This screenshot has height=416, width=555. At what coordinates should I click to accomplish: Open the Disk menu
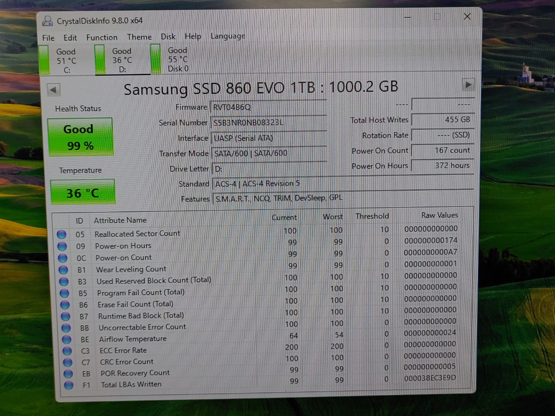pyautogui.click(x=168, y=37)
